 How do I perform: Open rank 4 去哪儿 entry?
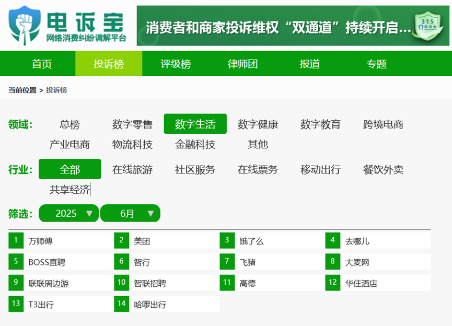click(378, 241)
